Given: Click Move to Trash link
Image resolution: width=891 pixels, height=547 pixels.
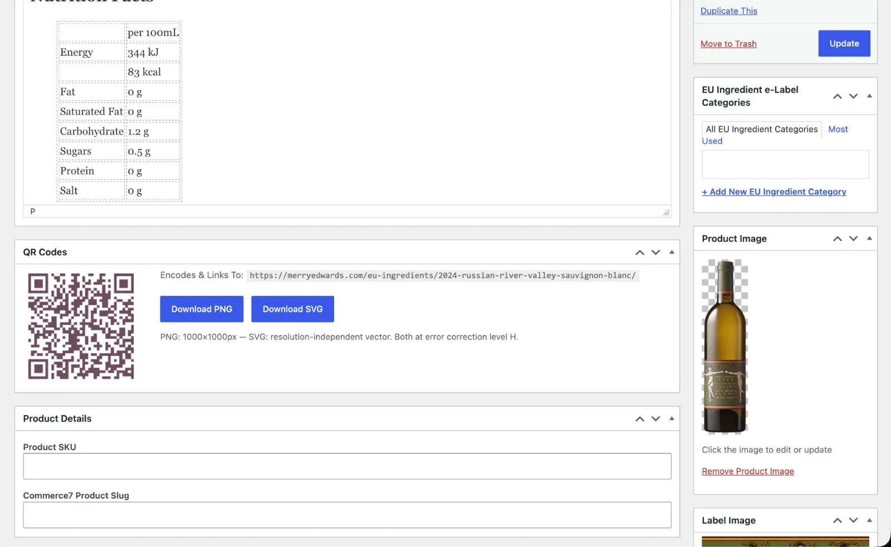Looking at the screenshot, I should [728, 44].
